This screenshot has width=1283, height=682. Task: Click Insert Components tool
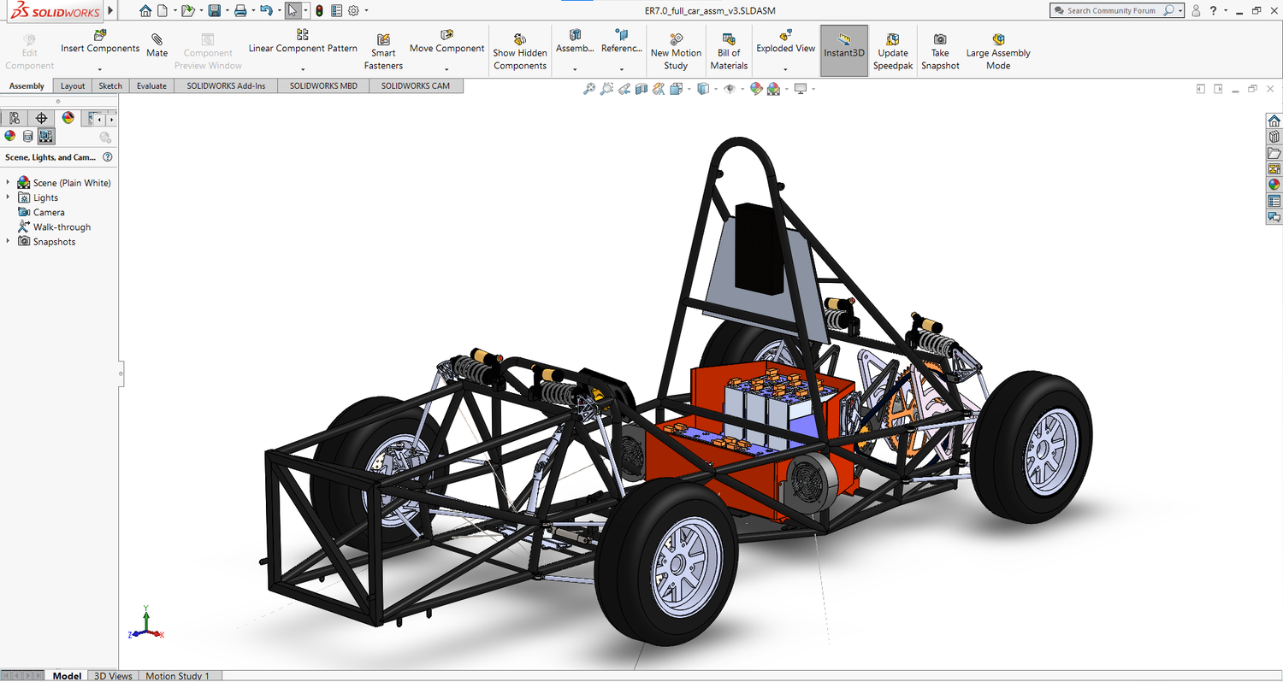[x=100, y=42]
